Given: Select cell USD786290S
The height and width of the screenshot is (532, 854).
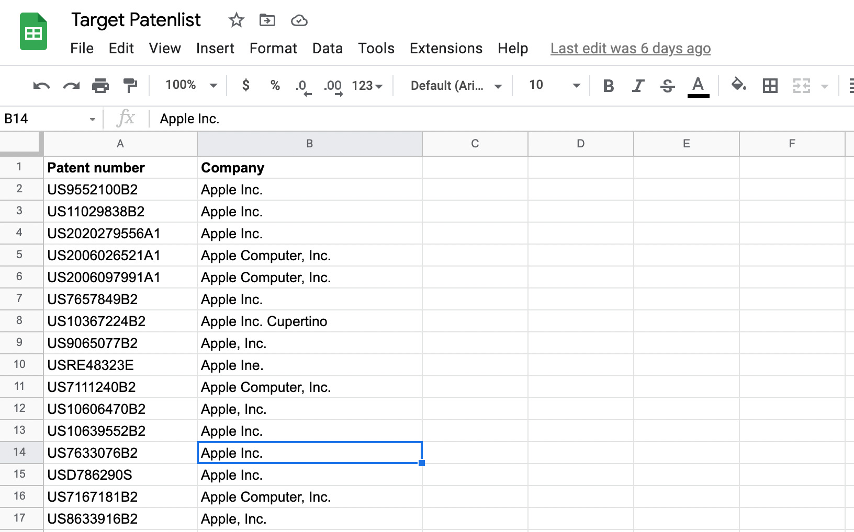Looking at the screenshot, I should (120, 475).
